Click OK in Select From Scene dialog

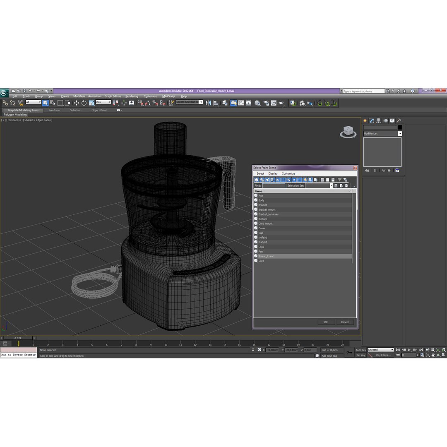pos(326,322)
